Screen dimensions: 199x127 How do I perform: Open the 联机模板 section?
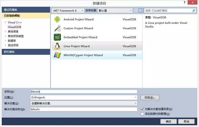[x=26, y=52]
